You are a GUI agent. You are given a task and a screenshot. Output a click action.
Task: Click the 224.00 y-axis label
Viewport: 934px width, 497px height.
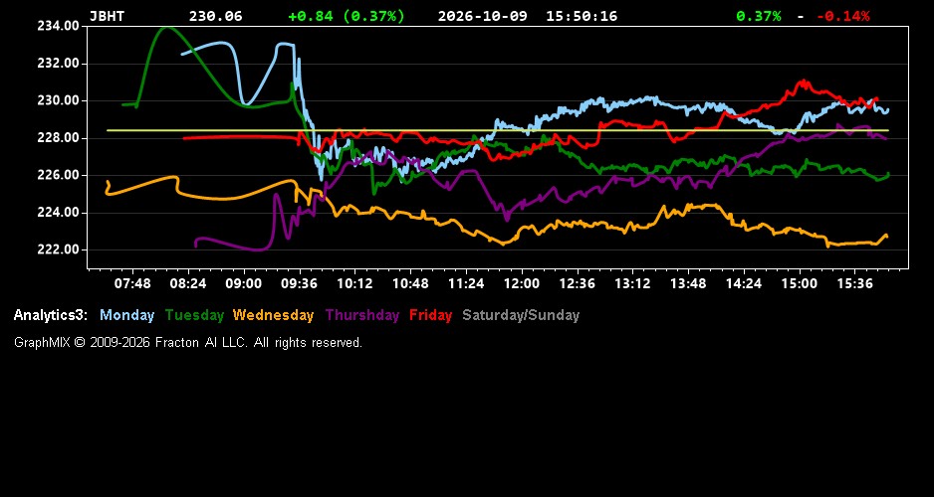58,213
